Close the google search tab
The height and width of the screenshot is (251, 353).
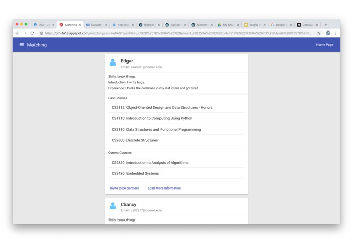[291, 25]
